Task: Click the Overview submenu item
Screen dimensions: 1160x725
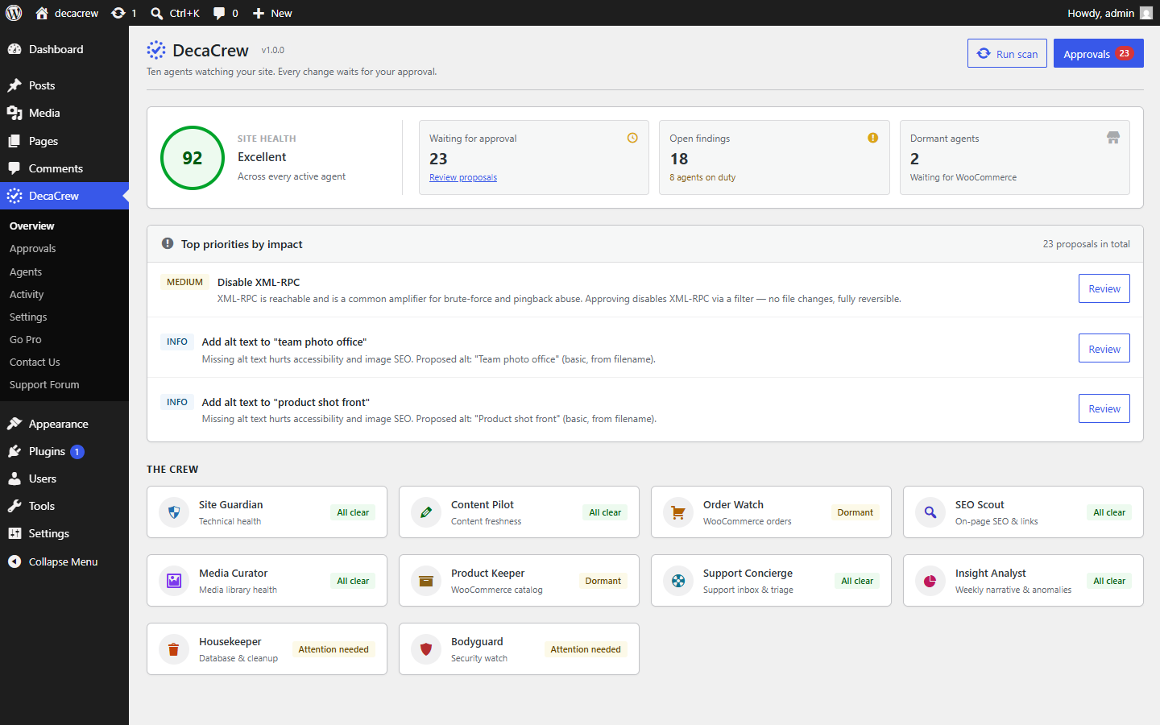Action: (64, 226)
